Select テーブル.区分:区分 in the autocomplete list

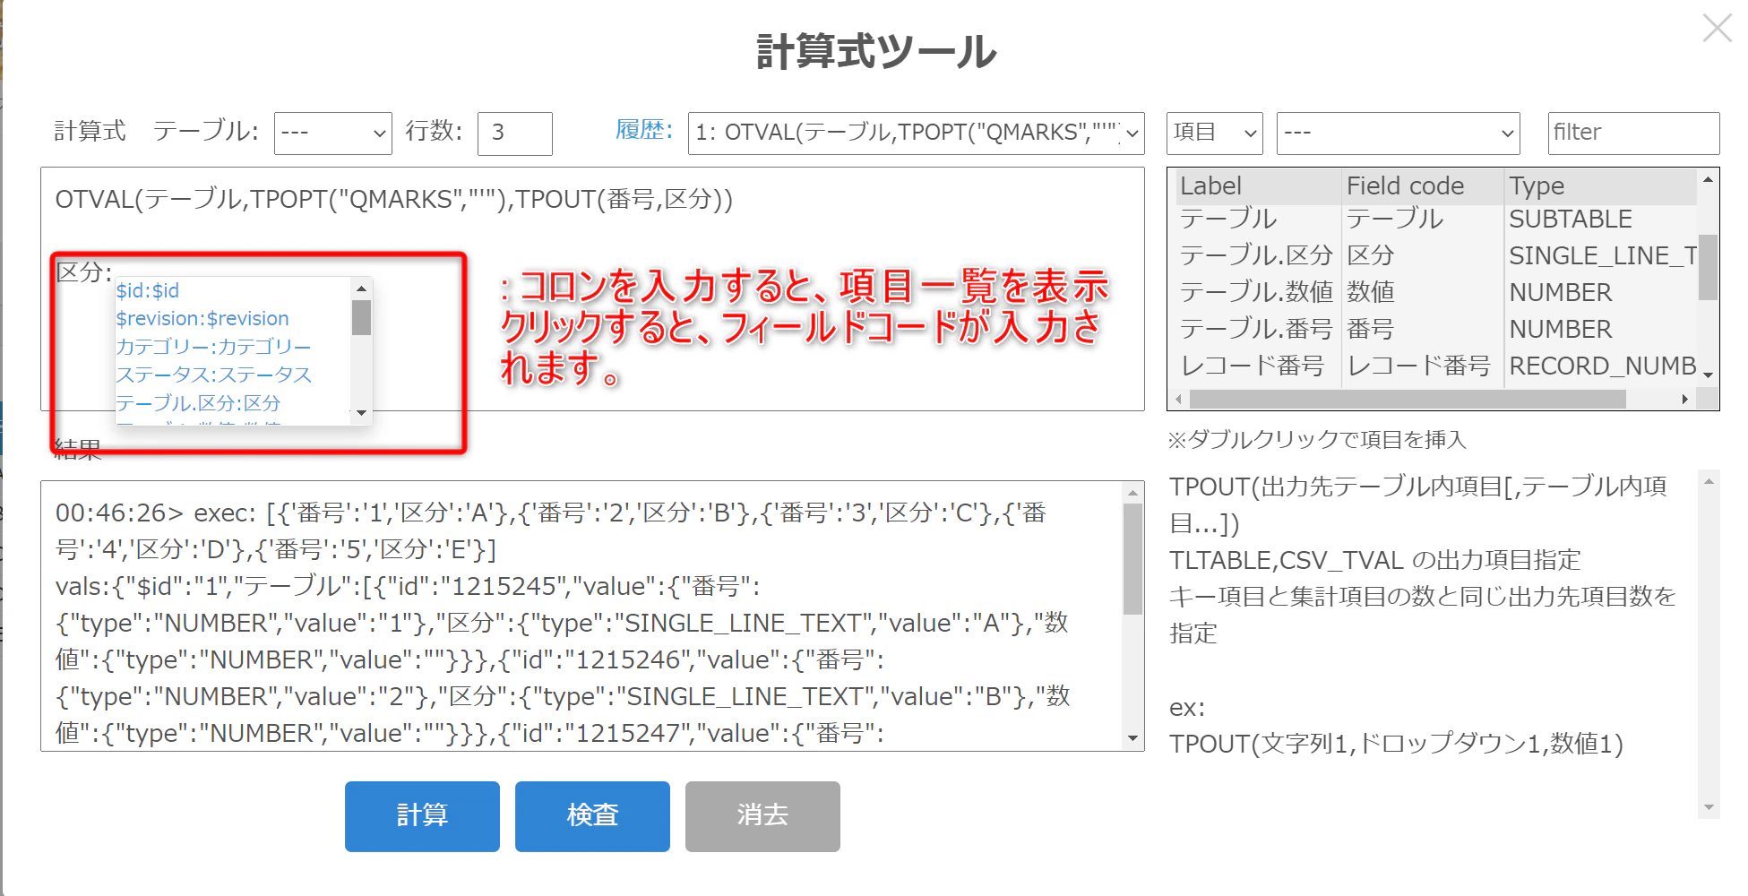(x=198, y=402)
